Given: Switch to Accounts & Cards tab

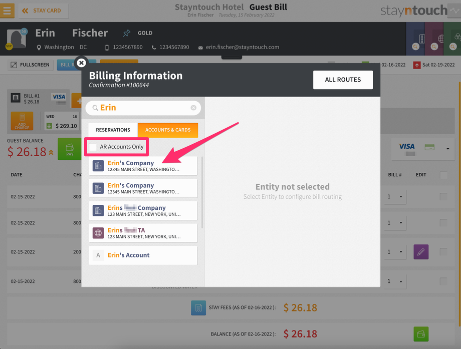Looking at the screenshot, I should tap(168, 130).
